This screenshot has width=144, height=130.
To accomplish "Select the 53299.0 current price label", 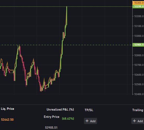I will (x=138, y=6).
